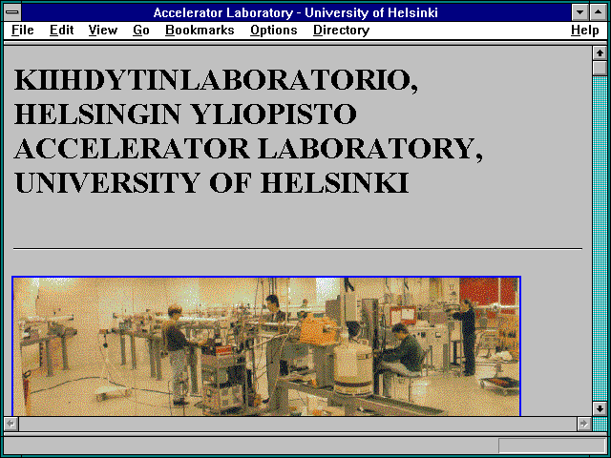Maximize the browser window
This screenshot has height=458, width=611.
[x=599, y=12]
